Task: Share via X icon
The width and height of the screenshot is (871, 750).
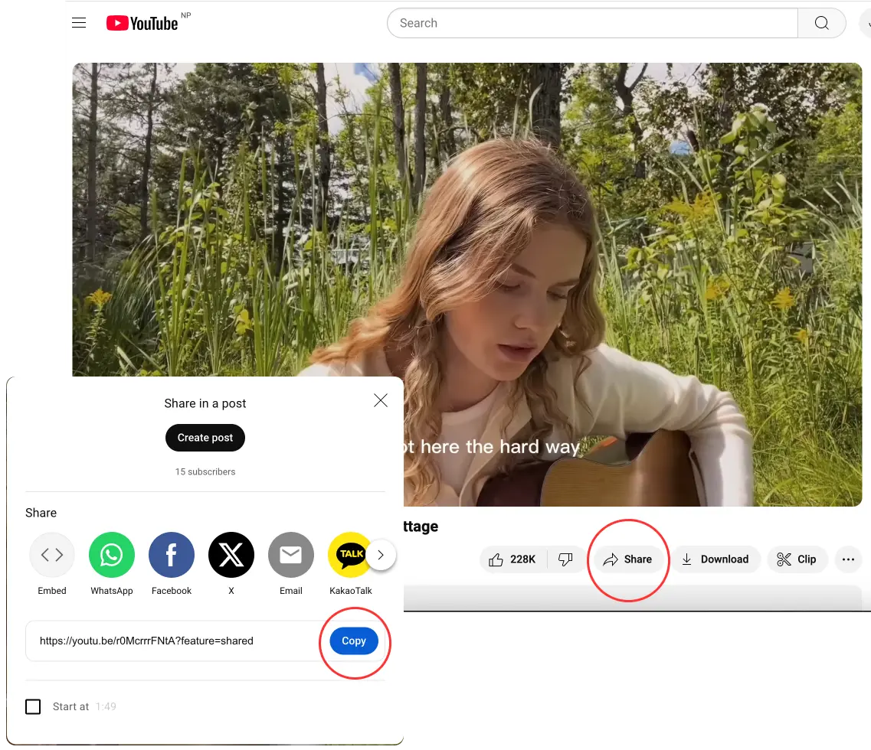Action: (x=231, y=555)
